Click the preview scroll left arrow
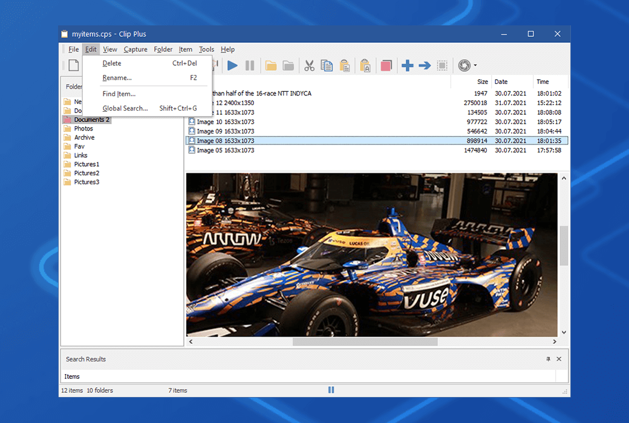Viewport: 629px width, 423px height. coord(191,341)
